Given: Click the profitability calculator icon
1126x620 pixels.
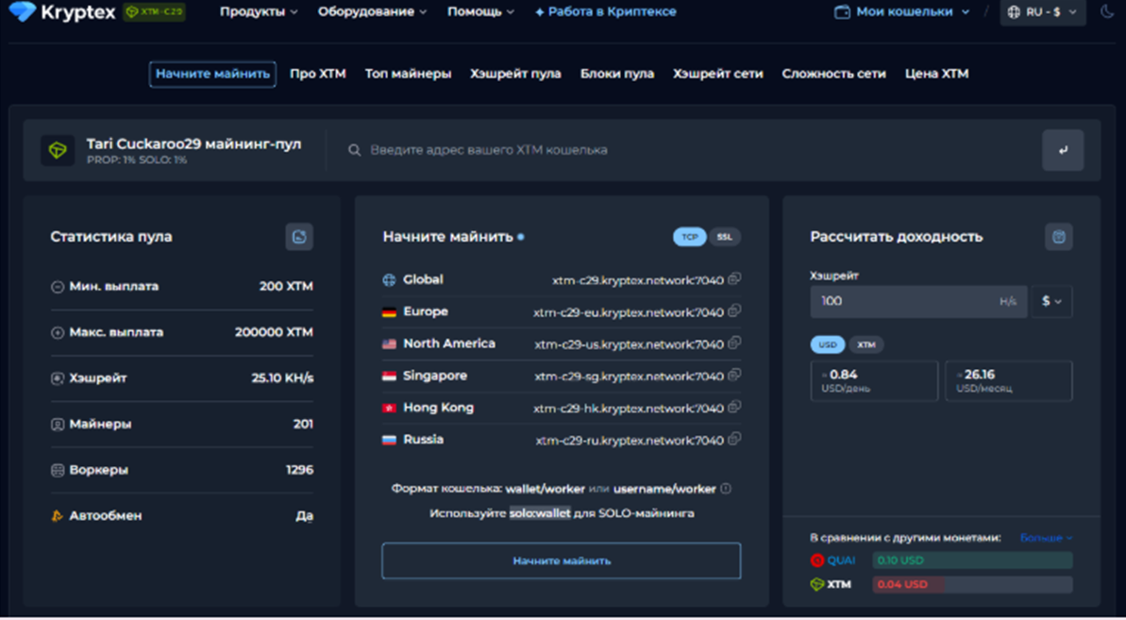Looking at the screenshot, I should point(1058,237).
